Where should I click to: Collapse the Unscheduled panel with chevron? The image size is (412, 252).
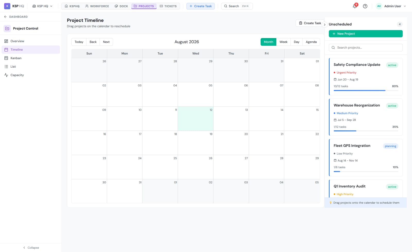coord(325,25)
